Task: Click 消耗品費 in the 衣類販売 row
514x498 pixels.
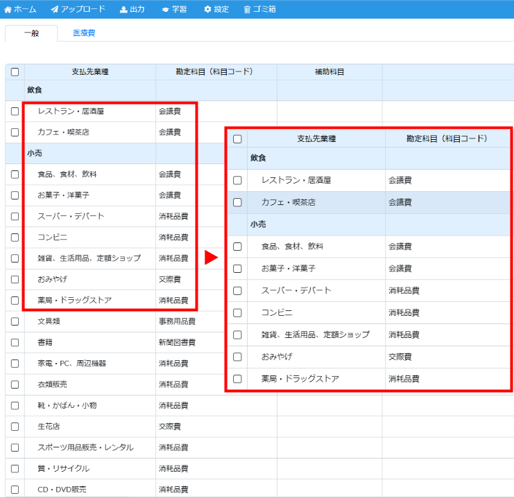Action: [173, 384]
